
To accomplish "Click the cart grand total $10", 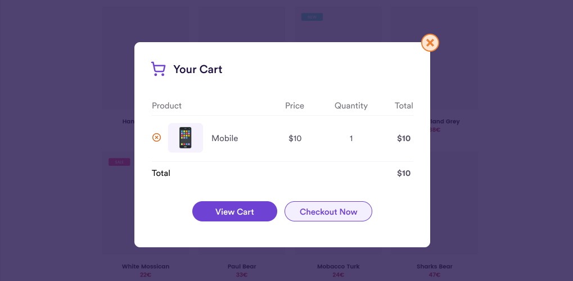I will coord(404,173).
